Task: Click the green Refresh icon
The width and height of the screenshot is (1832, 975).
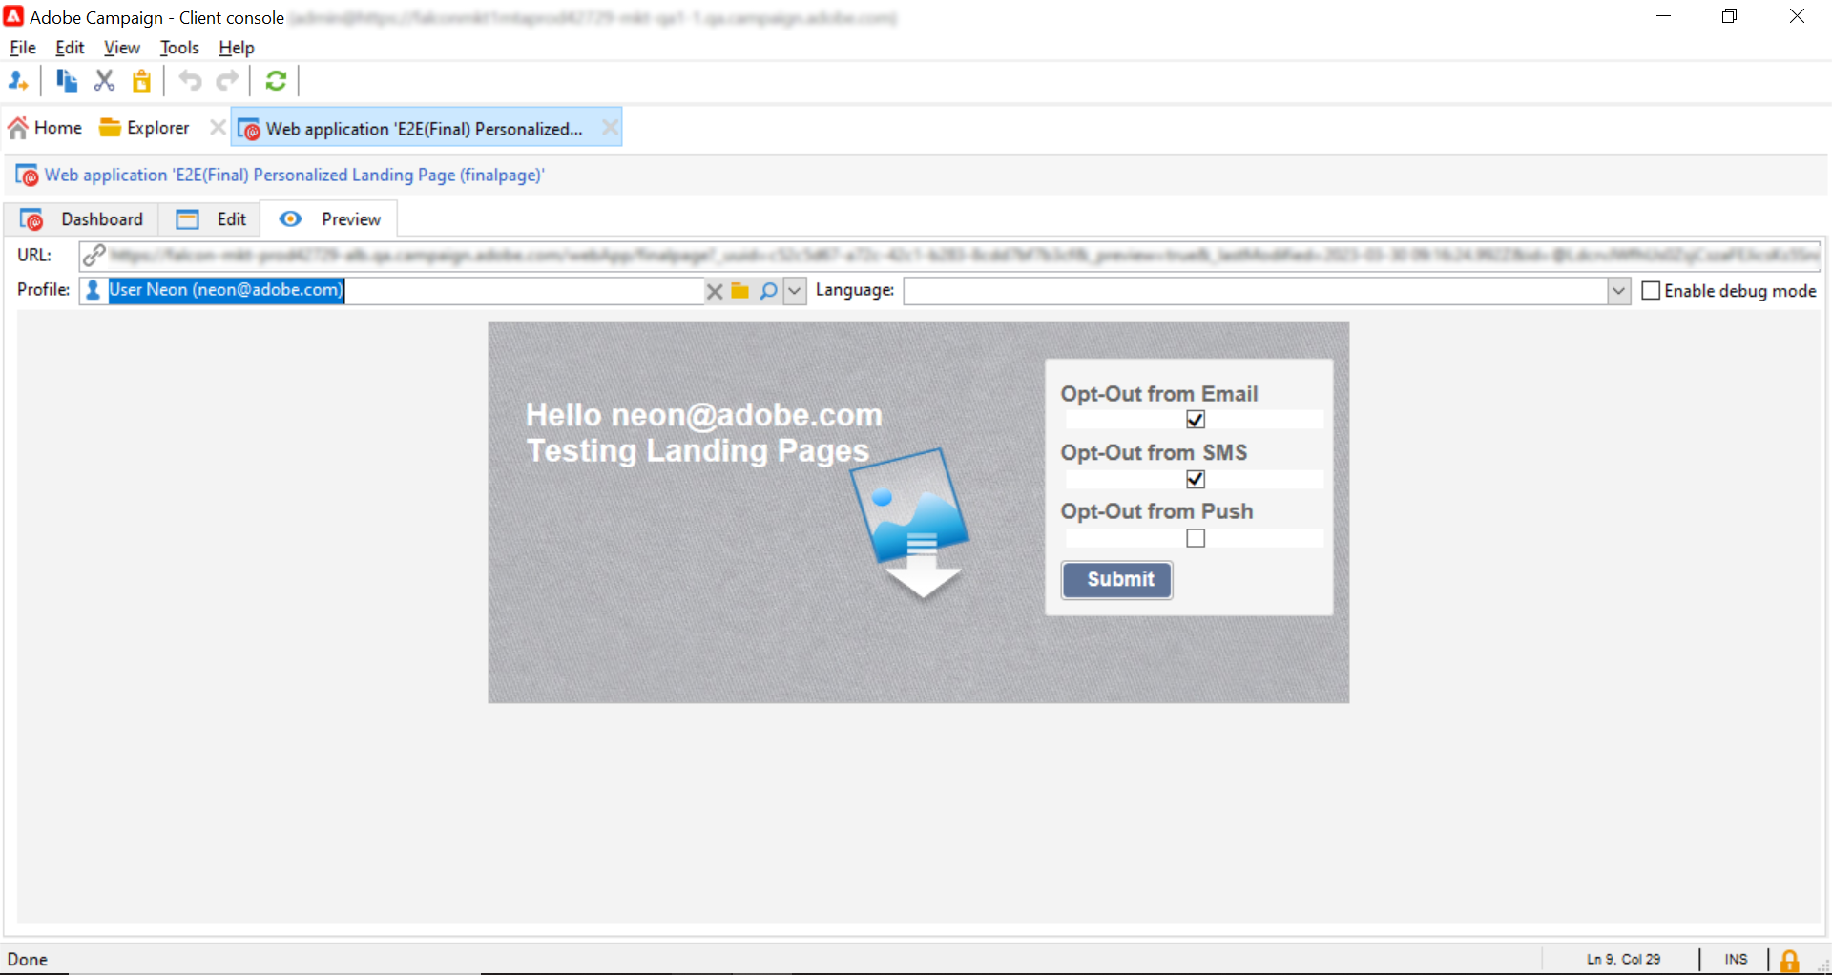Action: pyautogui.click(x=276, y=81)
